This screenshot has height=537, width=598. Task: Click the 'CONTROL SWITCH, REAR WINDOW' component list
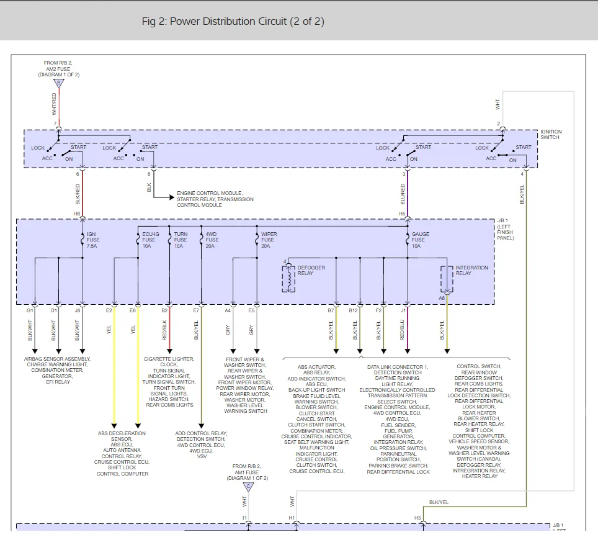point(479,421)
